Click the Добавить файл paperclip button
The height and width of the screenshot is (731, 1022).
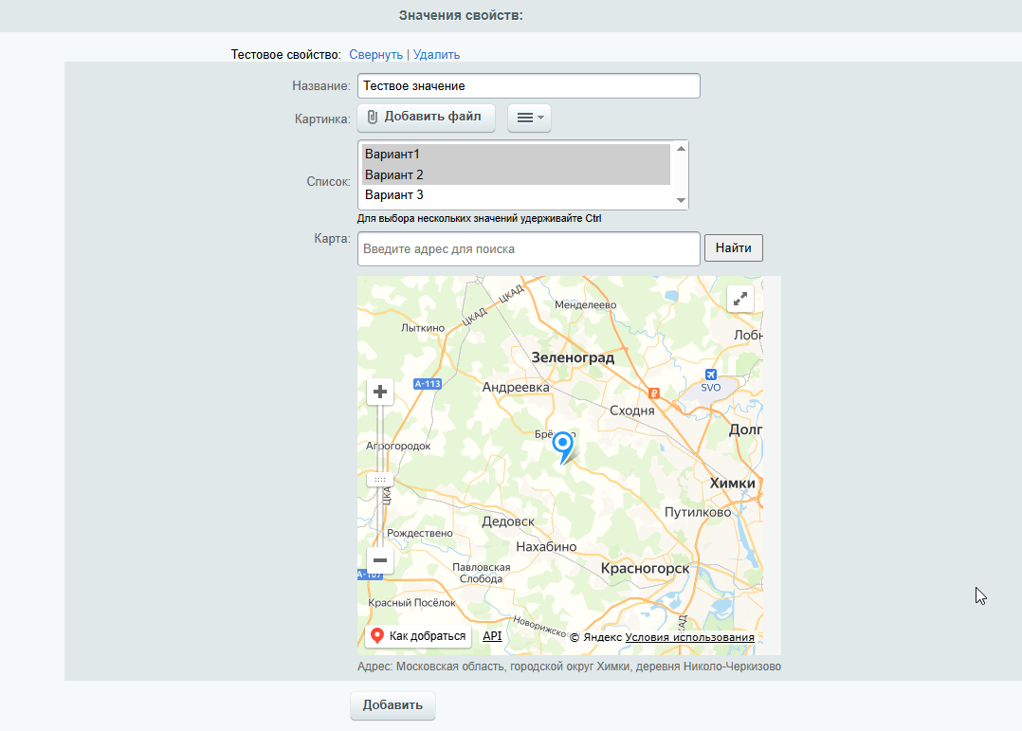[426, 117]
